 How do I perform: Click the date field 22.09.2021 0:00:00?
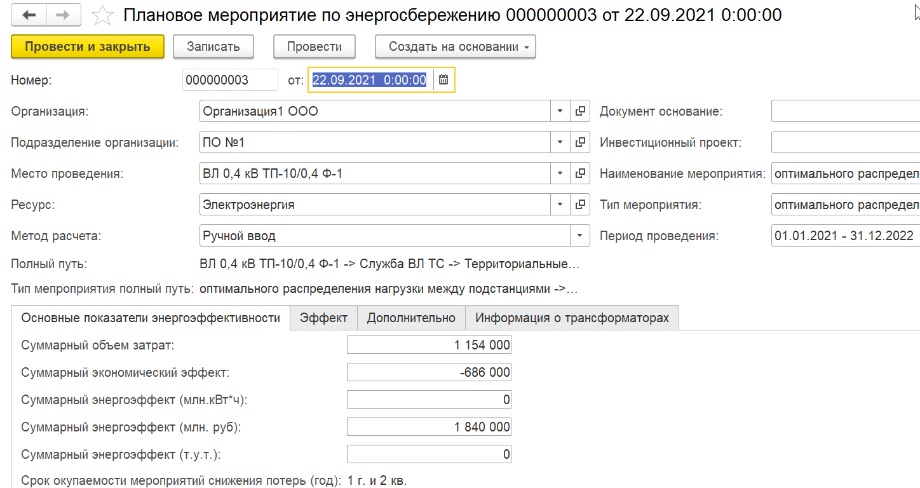(x=371, y=80)
